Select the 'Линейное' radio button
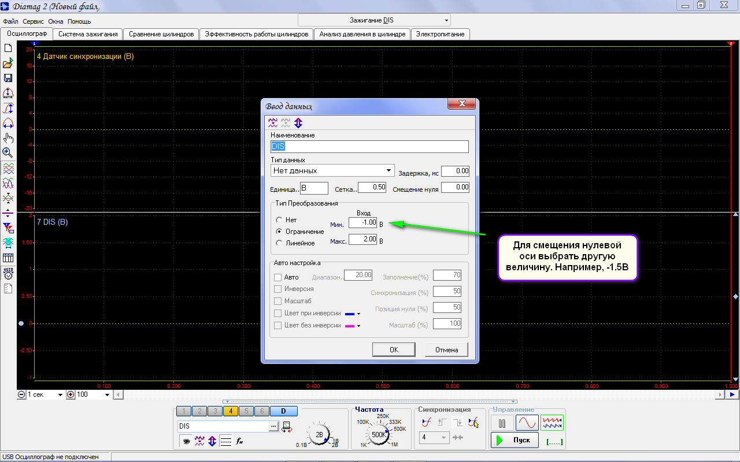The width and height of the screenshot is (740, 462). [x=279, y=243]
